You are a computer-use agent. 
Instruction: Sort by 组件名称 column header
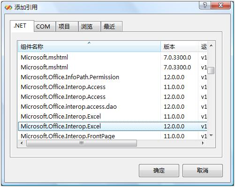pos(89,46)
